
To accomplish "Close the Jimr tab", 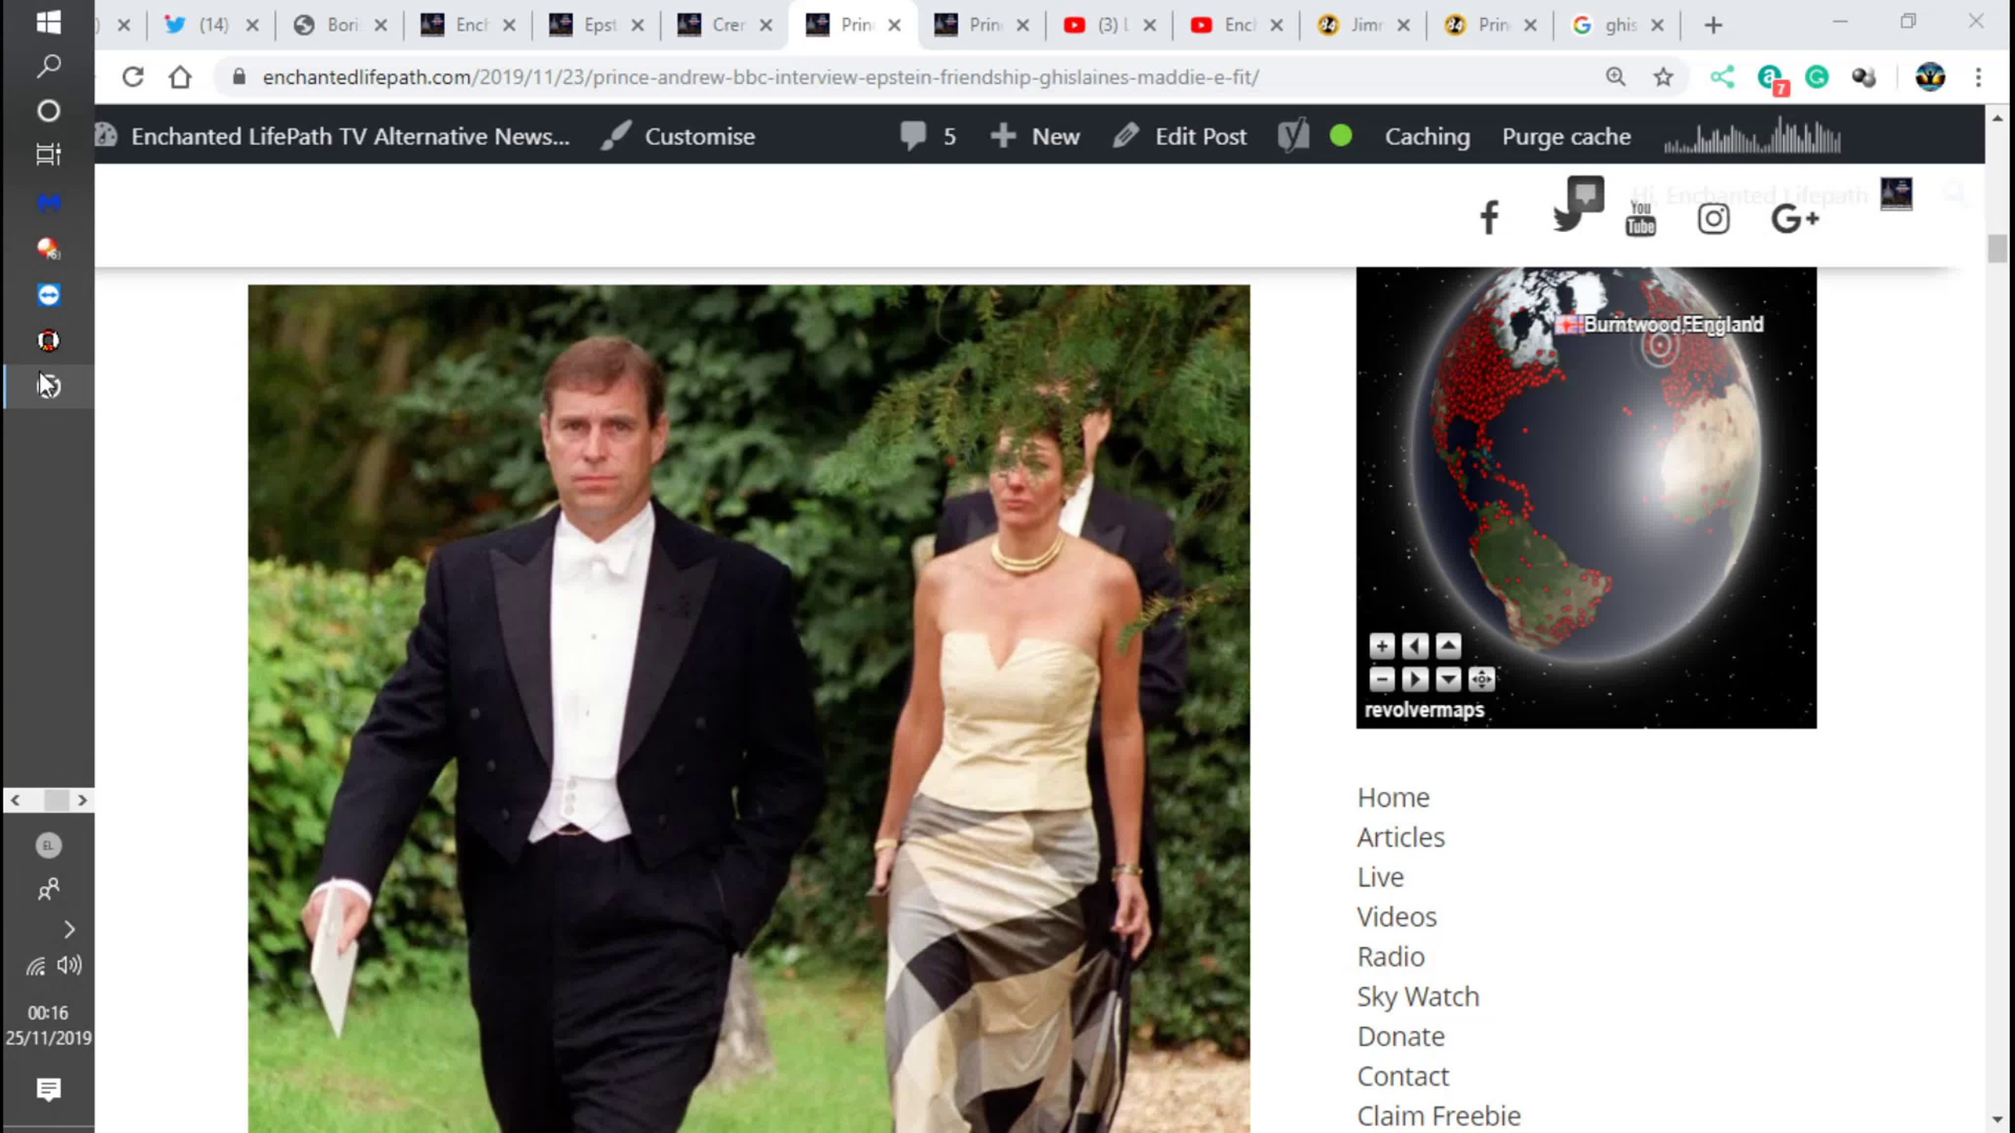I will click(1404, 25).
